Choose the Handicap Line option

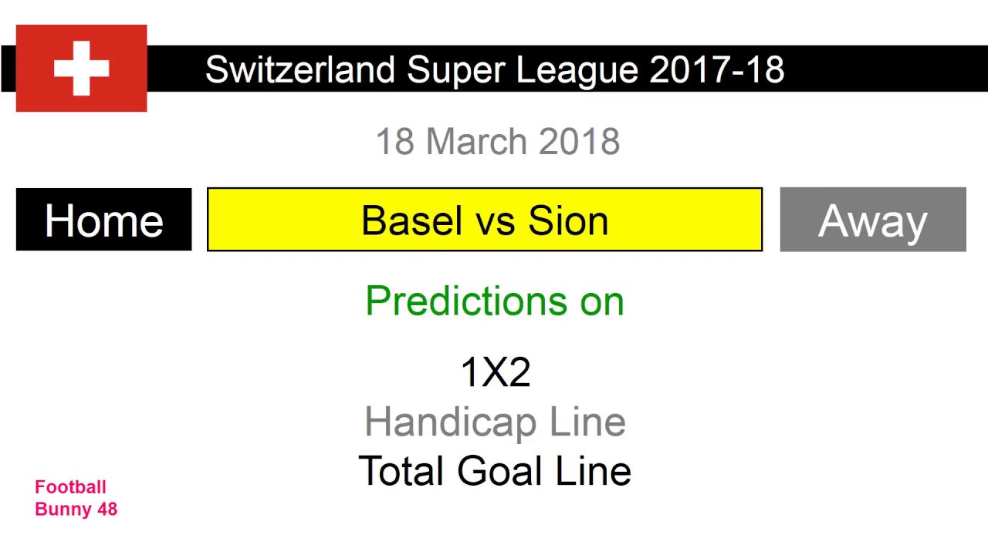495,422
